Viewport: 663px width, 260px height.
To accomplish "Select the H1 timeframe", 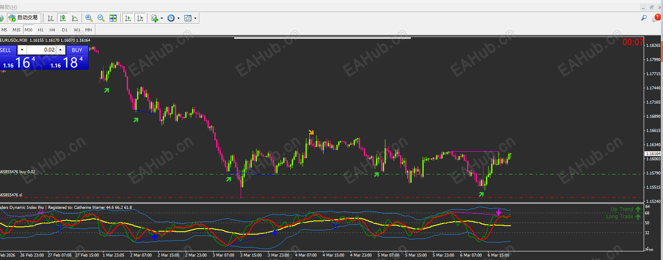I will click(40, 30).
